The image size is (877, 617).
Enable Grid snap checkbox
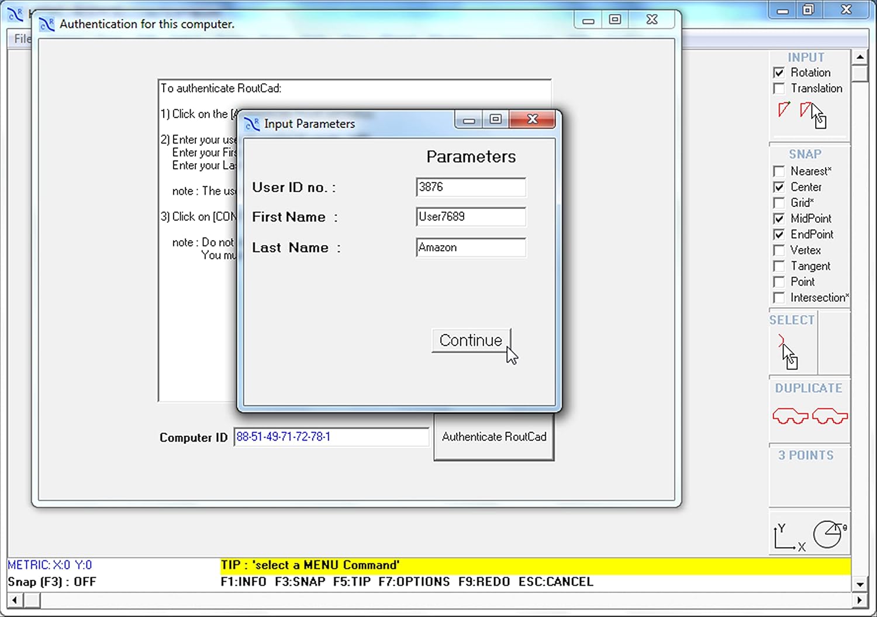pos(779,203)
